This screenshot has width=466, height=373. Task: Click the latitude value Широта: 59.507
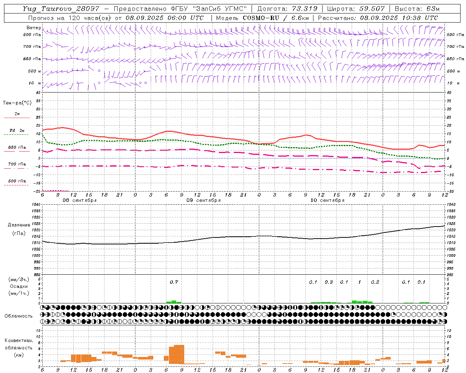tap(356, 9)
